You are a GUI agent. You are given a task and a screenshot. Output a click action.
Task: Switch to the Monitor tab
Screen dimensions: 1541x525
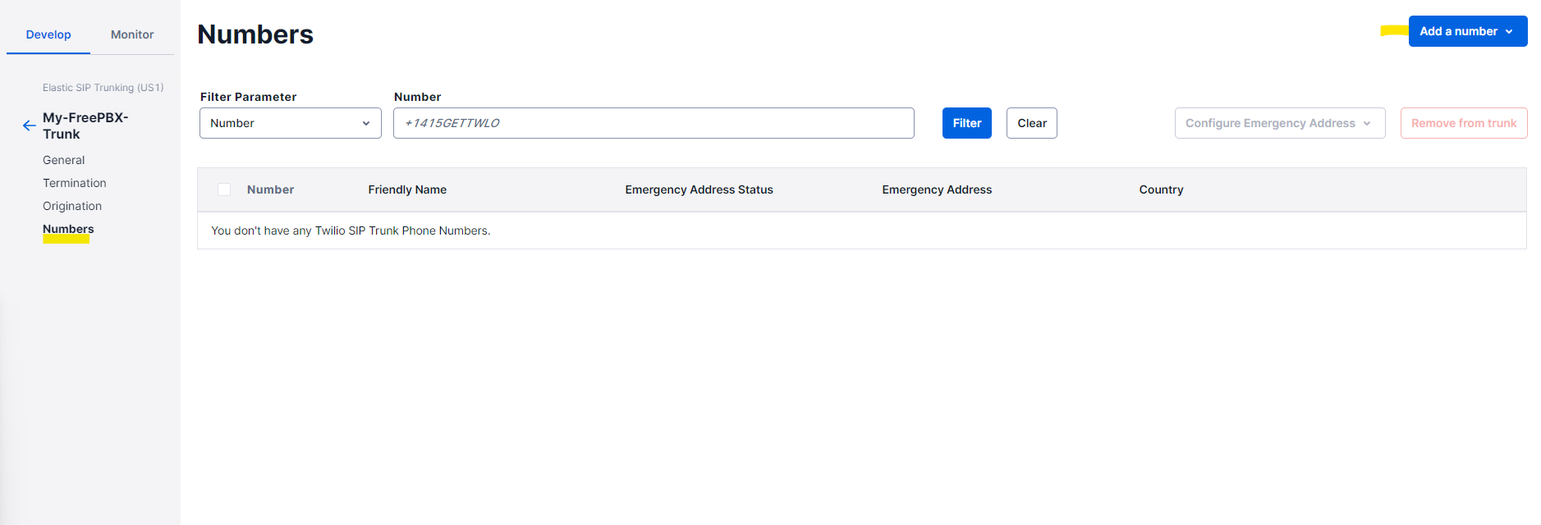[131, 34]
